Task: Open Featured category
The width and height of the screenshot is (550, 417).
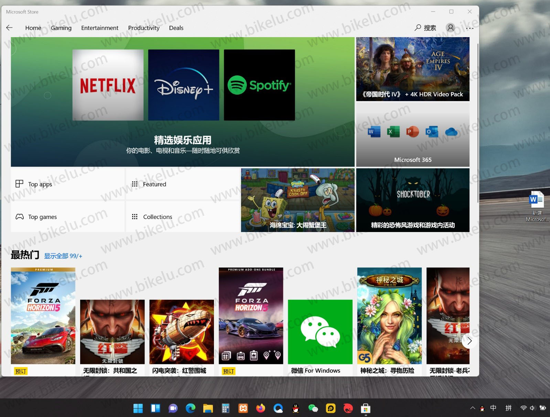Action: 183,184
